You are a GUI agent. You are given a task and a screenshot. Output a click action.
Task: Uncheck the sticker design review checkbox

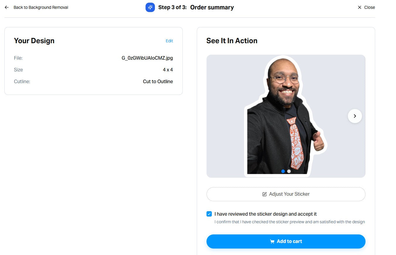coord(209,214)
